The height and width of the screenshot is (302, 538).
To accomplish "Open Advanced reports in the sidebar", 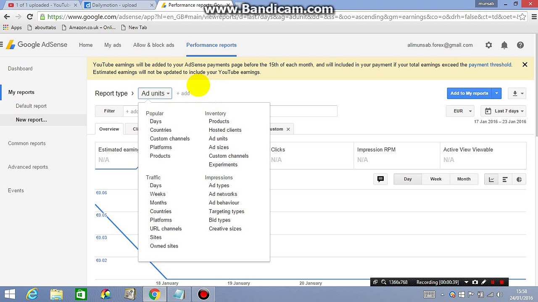I will [28, 167].
